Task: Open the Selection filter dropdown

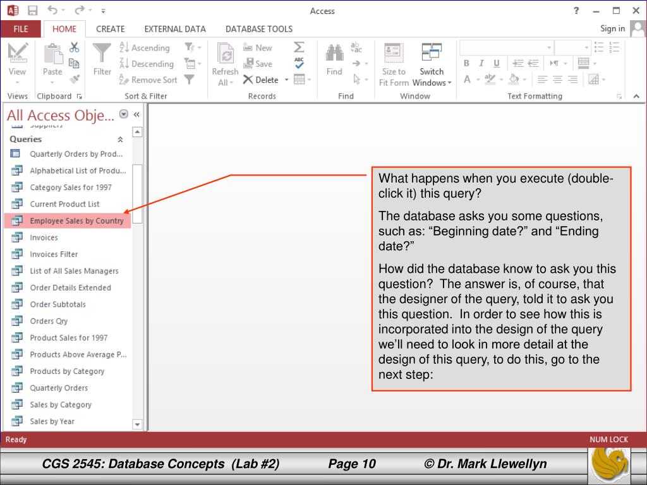Action: pyautogui.click(x=193, y=47)
